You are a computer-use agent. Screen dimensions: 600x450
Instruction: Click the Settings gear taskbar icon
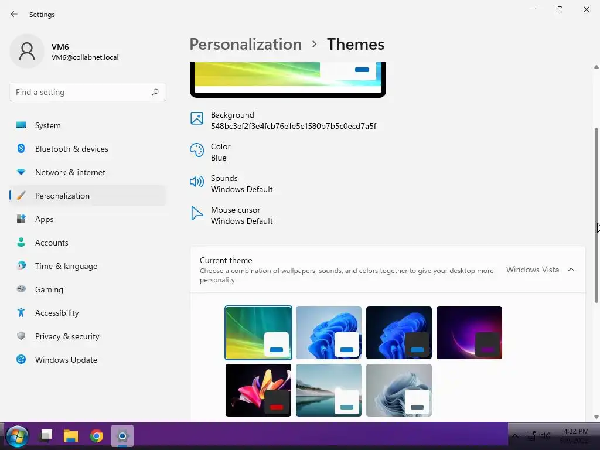click(x=122, y=436)
